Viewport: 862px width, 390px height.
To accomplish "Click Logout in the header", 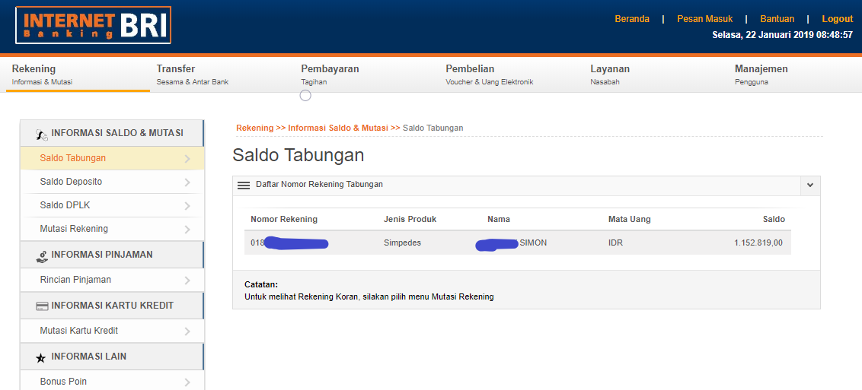I will point(838,19).
